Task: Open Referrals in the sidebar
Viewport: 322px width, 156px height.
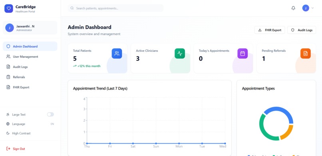Action: [x=30, y=77]
